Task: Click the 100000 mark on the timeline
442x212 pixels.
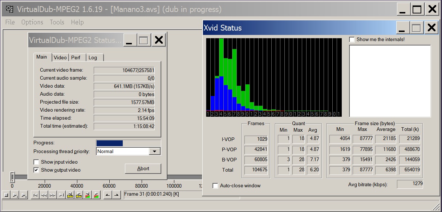Action: 174,186
